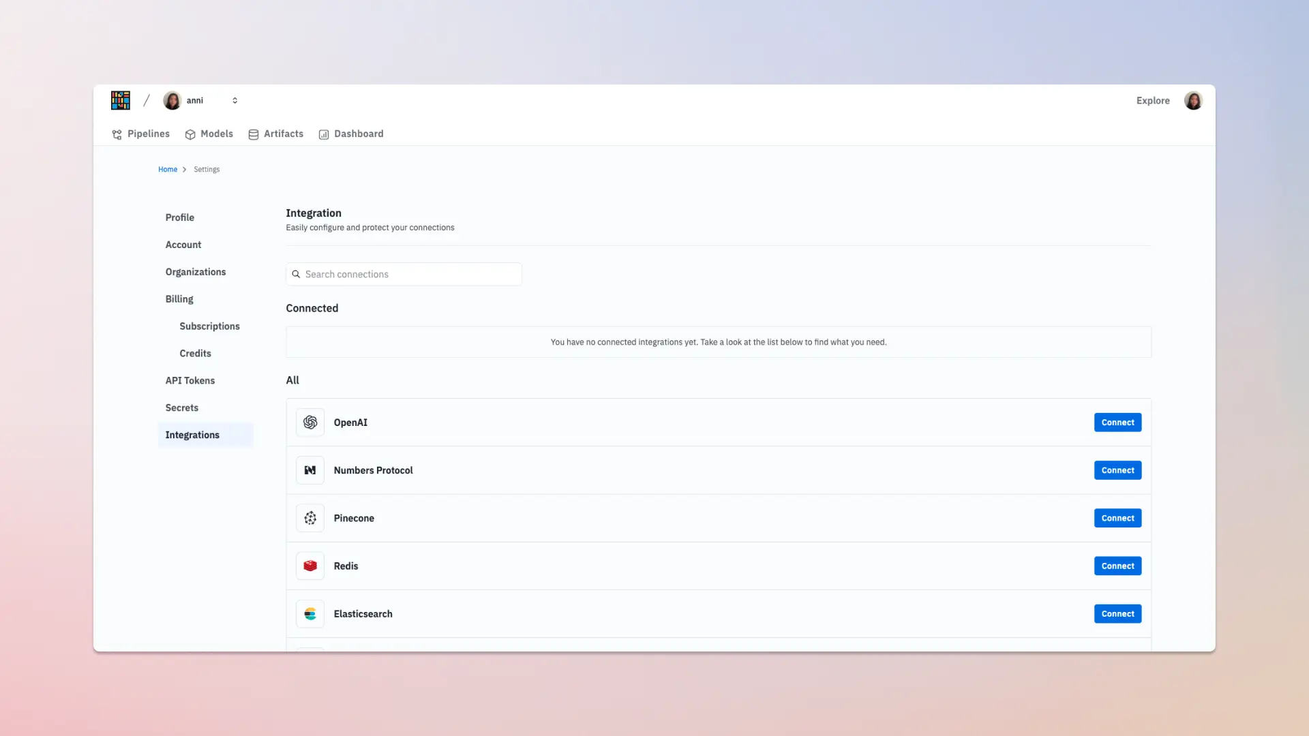1309x736 pixels.
Task: Expand the anni namespace switcher chevron
Action: 235,100
